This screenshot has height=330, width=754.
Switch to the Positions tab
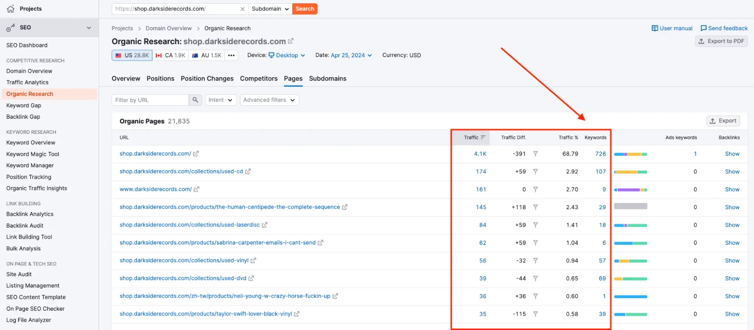[160, 79]
